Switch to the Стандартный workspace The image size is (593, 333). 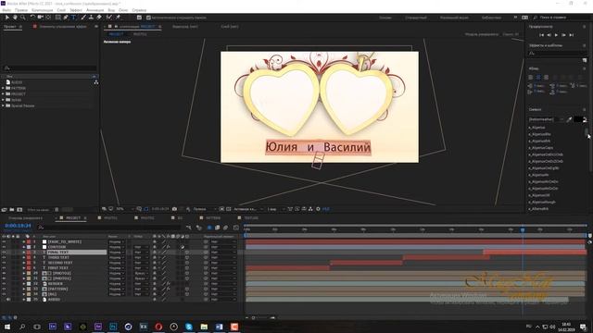click(416, 18)
